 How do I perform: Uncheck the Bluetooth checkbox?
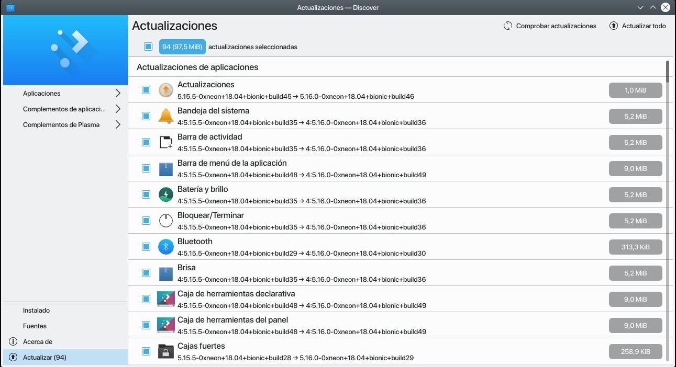(x=146, y=247)
